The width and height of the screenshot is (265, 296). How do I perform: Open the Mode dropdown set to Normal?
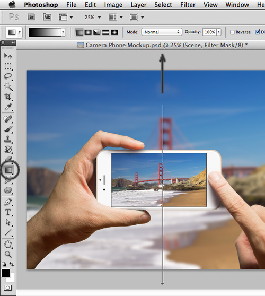[x=162, y=32]
